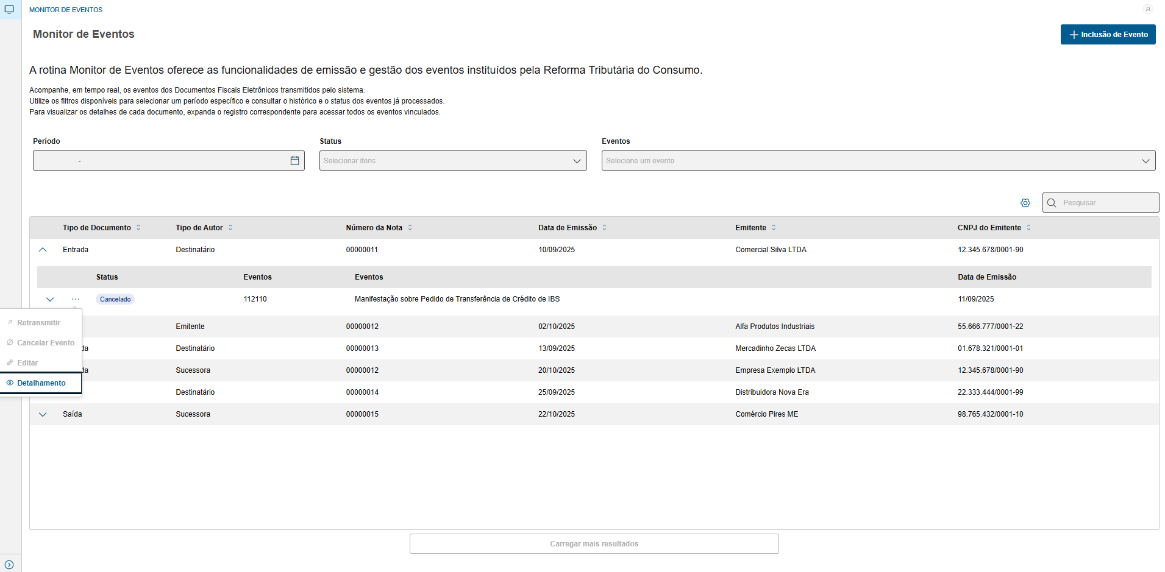Expand the sidebar with the bottom arrow icon
Screen dimensions: 1165x572
[x=9, y=565]
